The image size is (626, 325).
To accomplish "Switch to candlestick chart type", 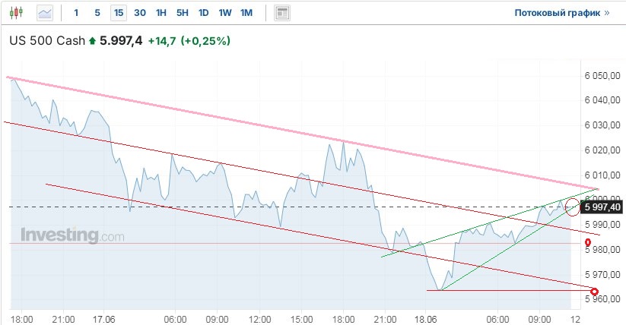I will [x=17, y=13].
